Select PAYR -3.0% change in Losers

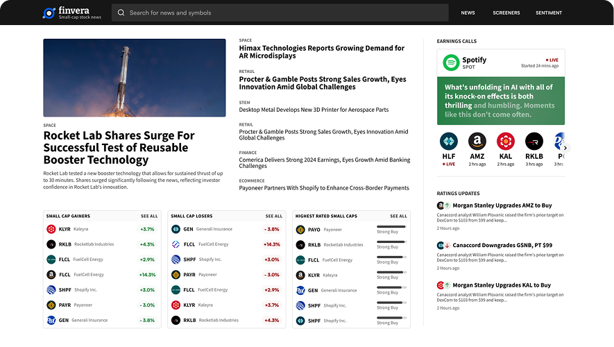click(272, 275)
